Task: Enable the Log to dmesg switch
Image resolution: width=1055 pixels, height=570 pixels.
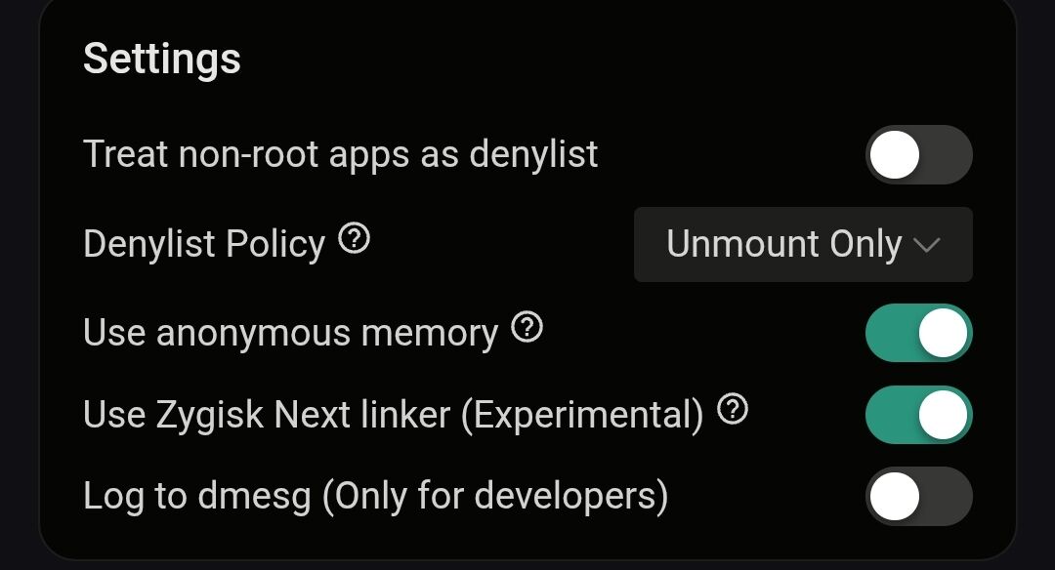Action: (x=918, y=497)
